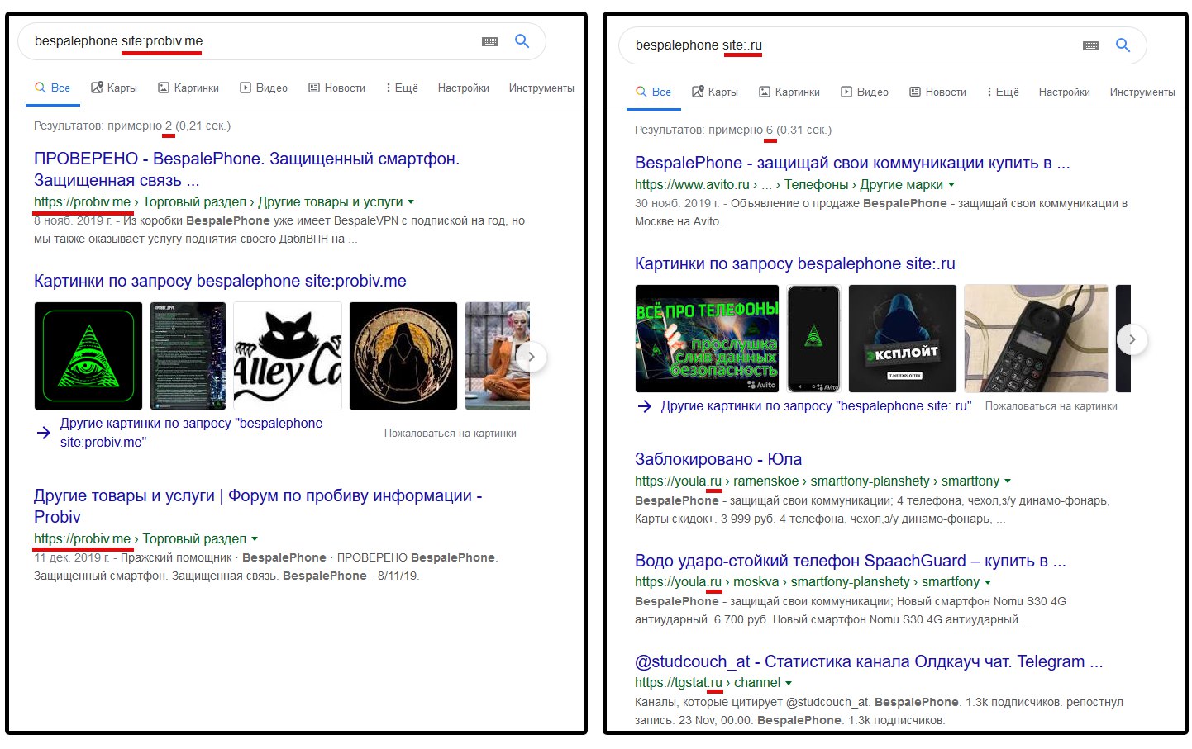Open the BespalePhone - защищай свои коммуникации Avito result

click(852, 163)
